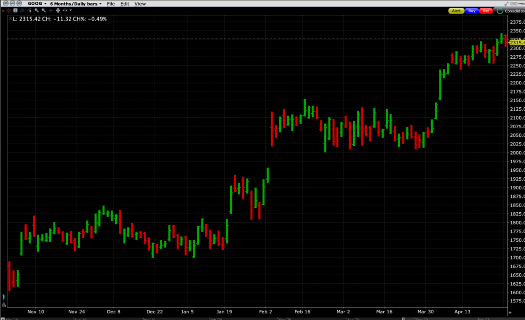Open the View menu
The image size is (525, 320).
click(x=140, y=3)
